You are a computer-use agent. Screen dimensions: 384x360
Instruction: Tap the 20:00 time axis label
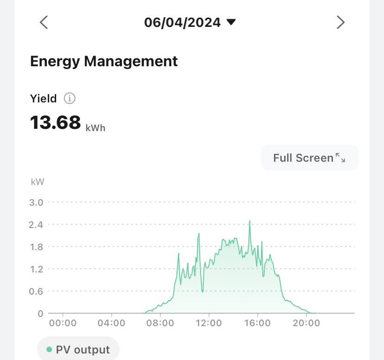306,323
